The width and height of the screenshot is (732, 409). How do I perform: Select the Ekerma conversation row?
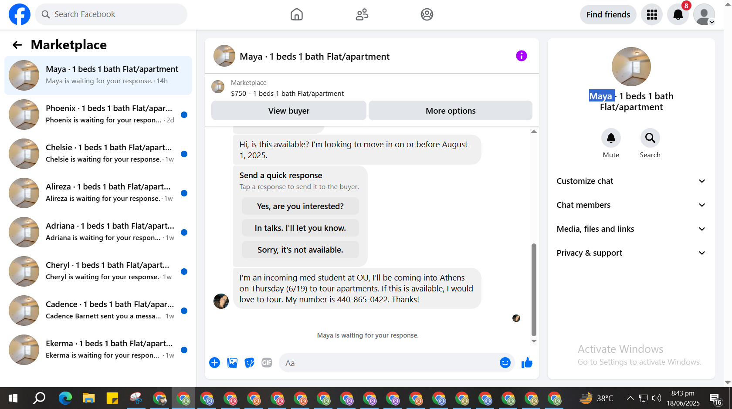click(98, 350)
